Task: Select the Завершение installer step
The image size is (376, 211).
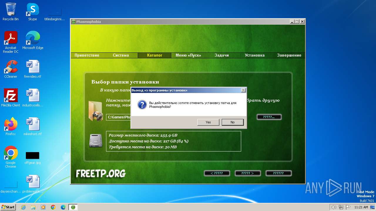Action: [x=289, y=55]
